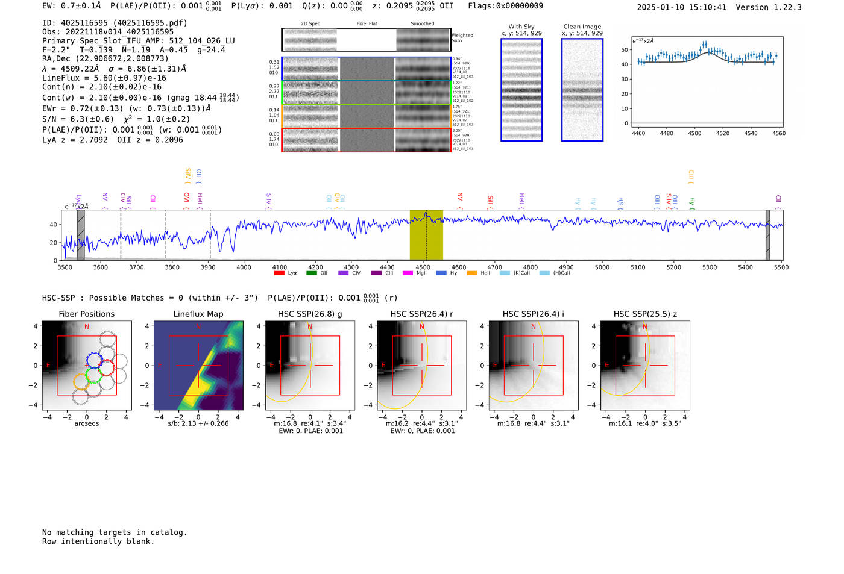The width and height of the screenshot is (844, 574).
Task: Click the Lyα red legend swatch
Action: point(279,273)
